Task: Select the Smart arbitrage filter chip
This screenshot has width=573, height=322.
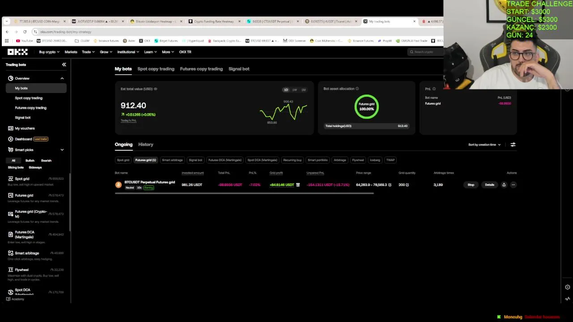Action: [x=172, y=160]
